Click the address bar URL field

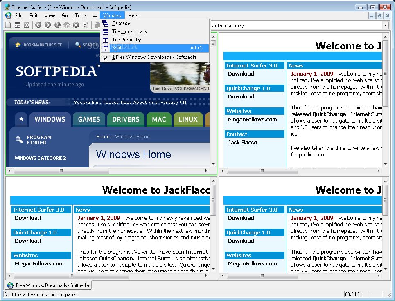tap(297, 25)
